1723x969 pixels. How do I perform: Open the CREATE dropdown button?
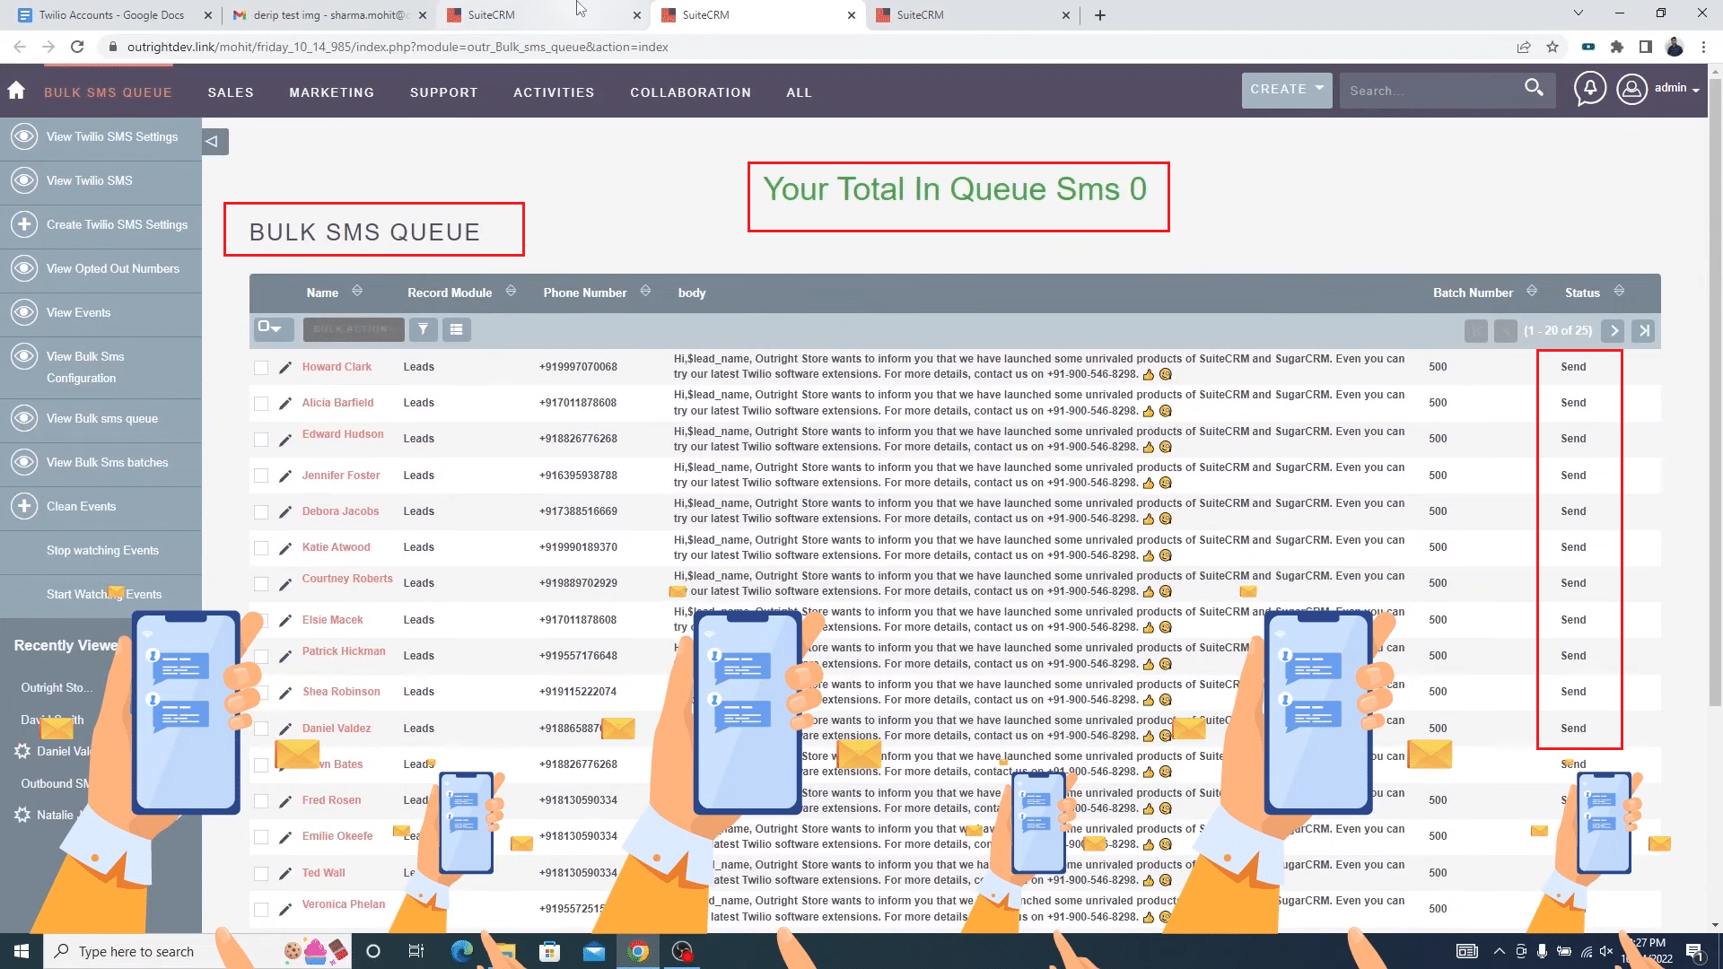click(x=1287, y=90)
